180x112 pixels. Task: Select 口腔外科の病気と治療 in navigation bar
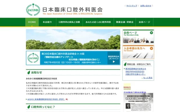pyautogui.click(x=69, y=22)
